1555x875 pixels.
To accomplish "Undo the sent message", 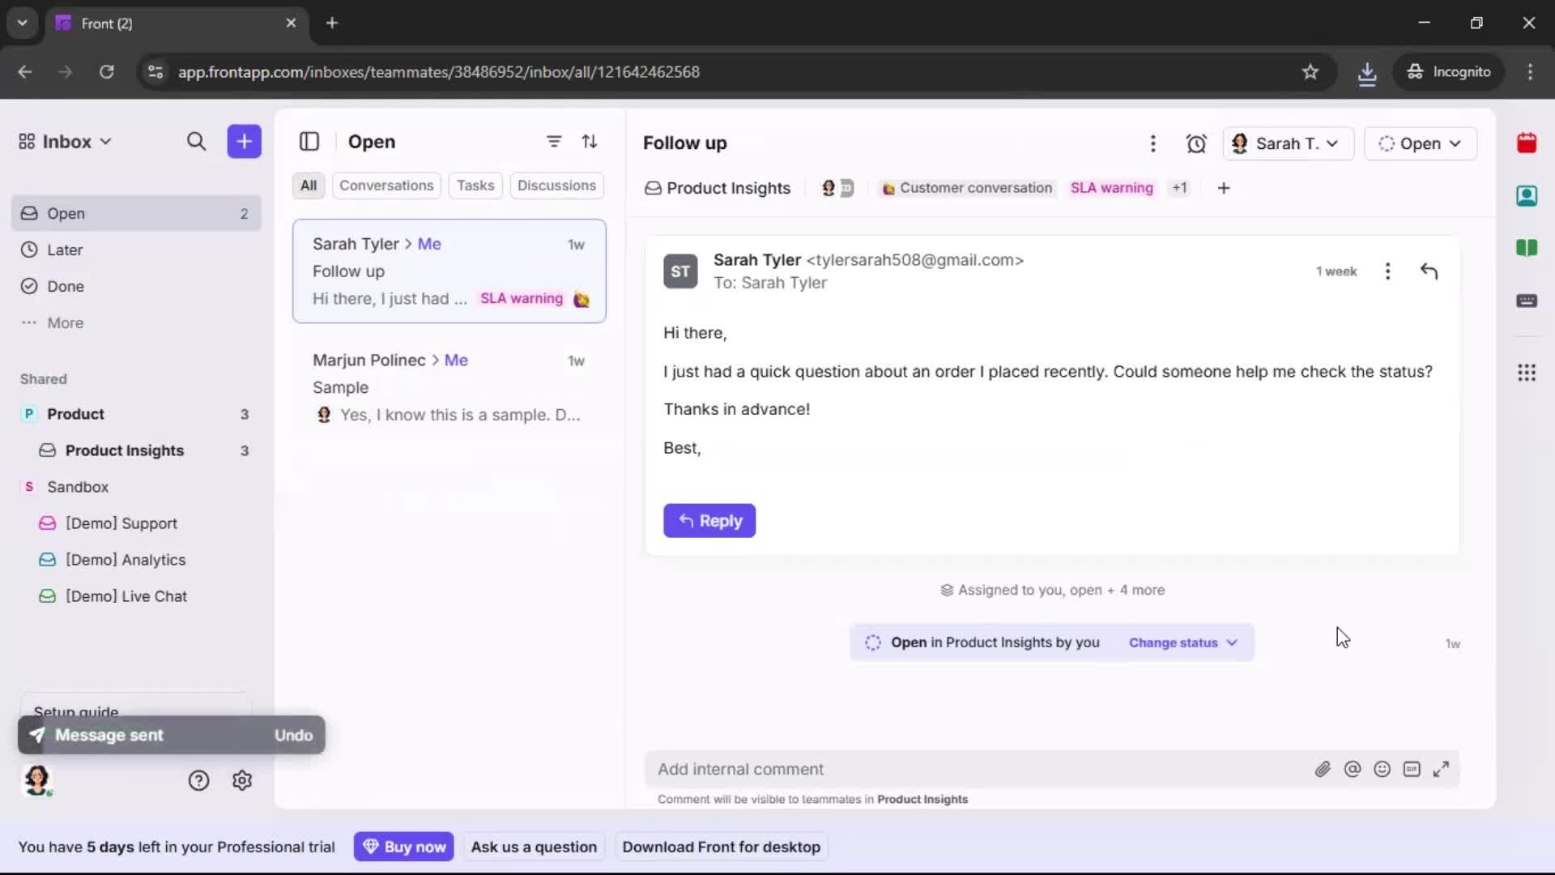I will (x=293, y=735).
